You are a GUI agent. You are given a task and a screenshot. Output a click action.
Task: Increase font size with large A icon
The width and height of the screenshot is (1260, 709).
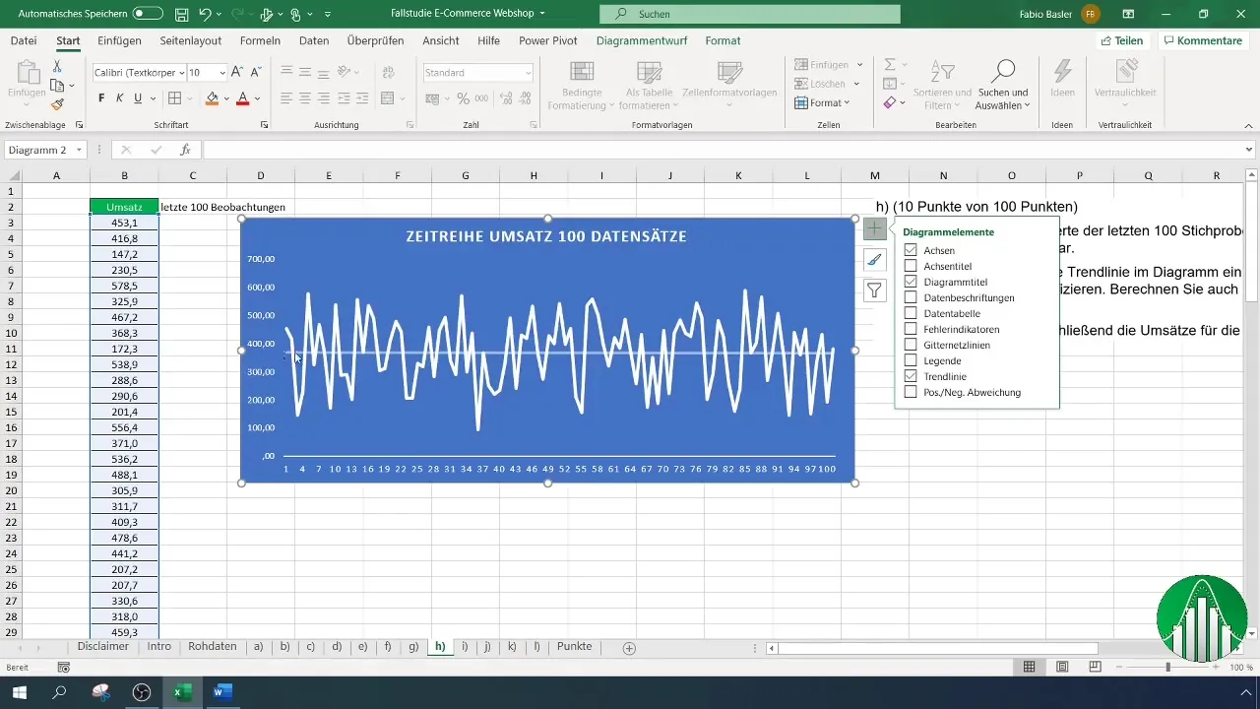(238, 73)
